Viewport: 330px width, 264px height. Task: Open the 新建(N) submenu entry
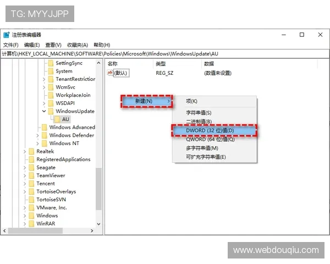(147, 101)
